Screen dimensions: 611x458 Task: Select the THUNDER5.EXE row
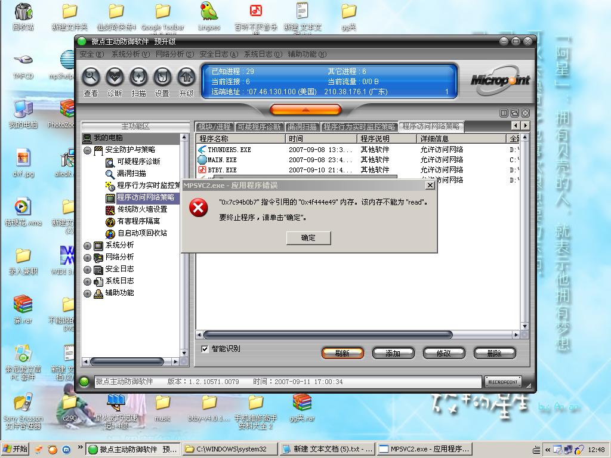tap(358, 150)
